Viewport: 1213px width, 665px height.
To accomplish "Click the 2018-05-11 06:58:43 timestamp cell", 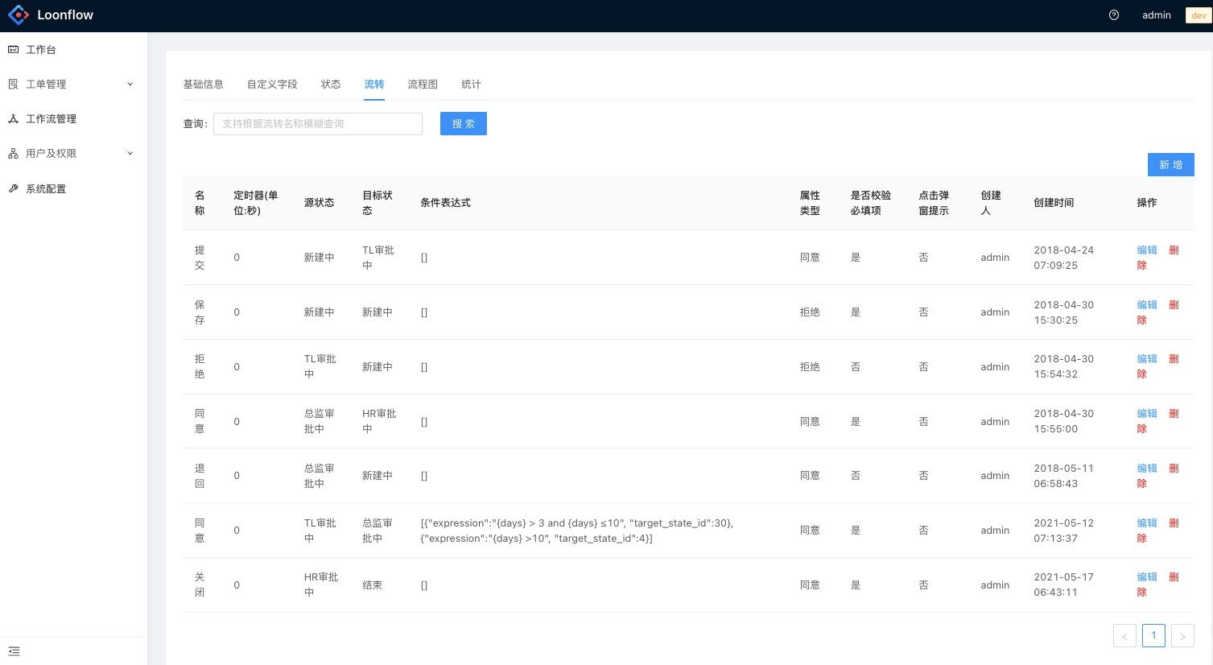I will pyautogui.click(x=1064, y=476).
